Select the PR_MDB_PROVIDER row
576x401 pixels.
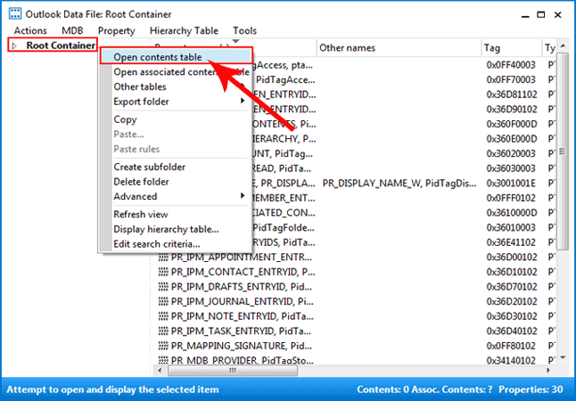(355, 360)
